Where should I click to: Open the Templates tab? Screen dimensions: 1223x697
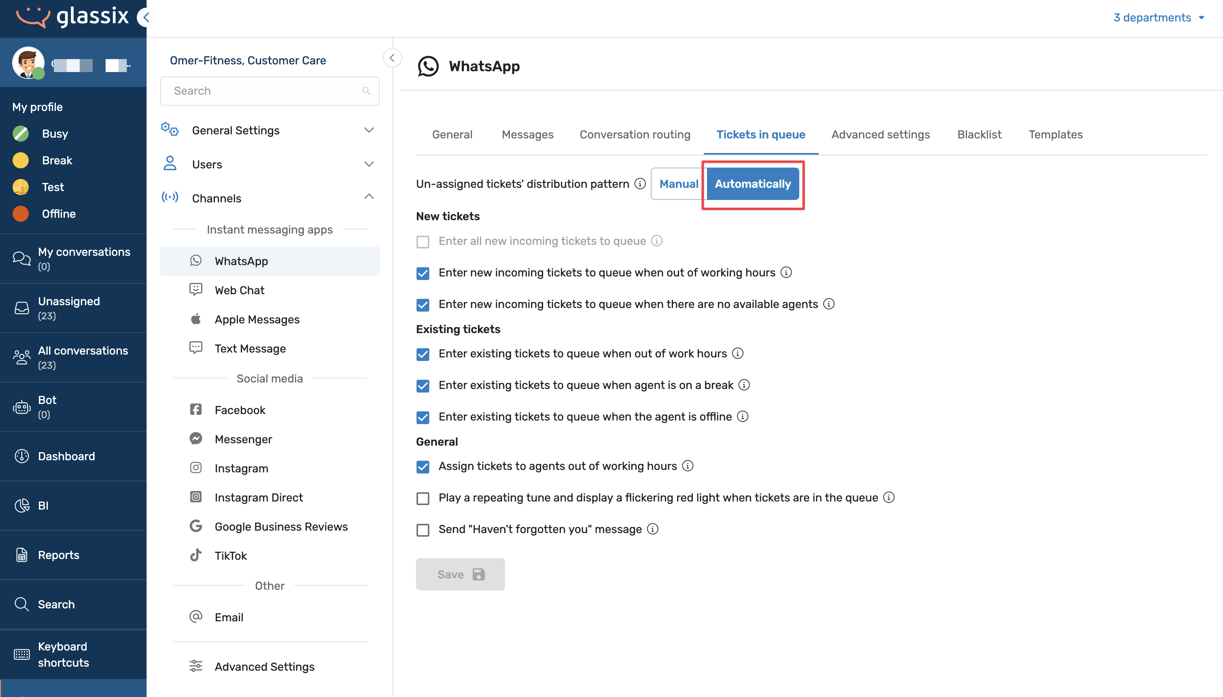(1055, 134)
